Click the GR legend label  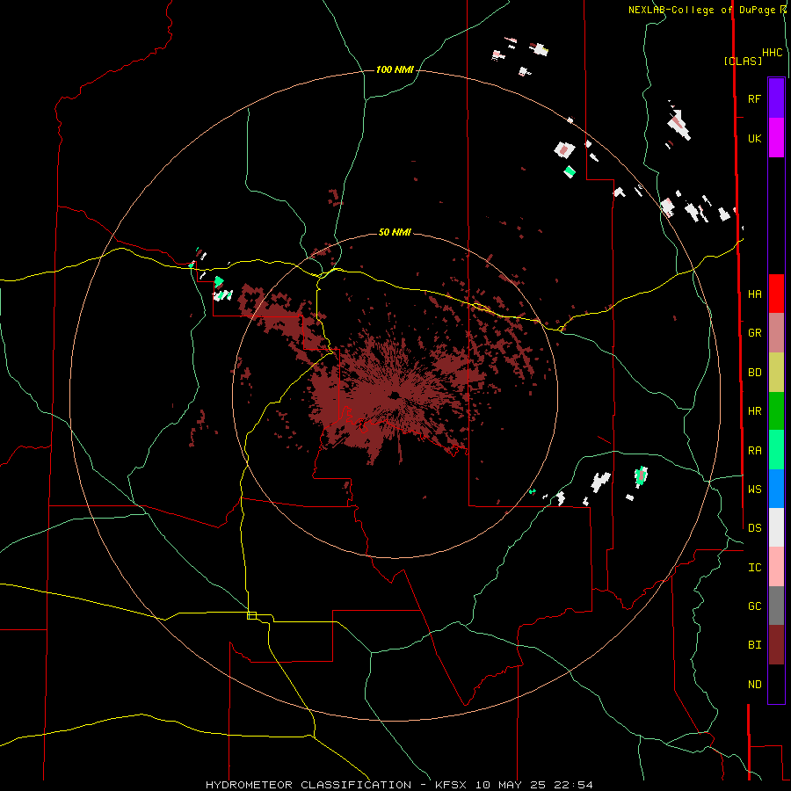[754, 333]
